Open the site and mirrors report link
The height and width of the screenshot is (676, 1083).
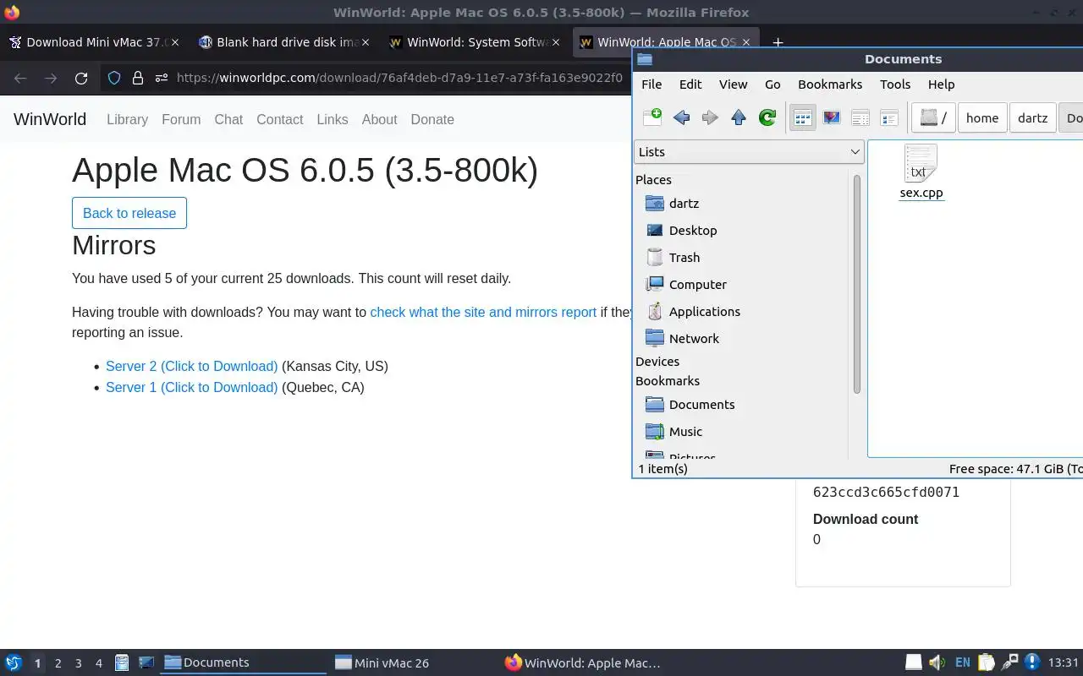point(483,312)
